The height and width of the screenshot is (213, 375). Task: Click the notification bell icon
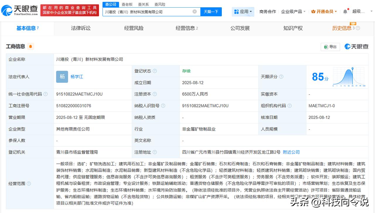pos(345,12)
